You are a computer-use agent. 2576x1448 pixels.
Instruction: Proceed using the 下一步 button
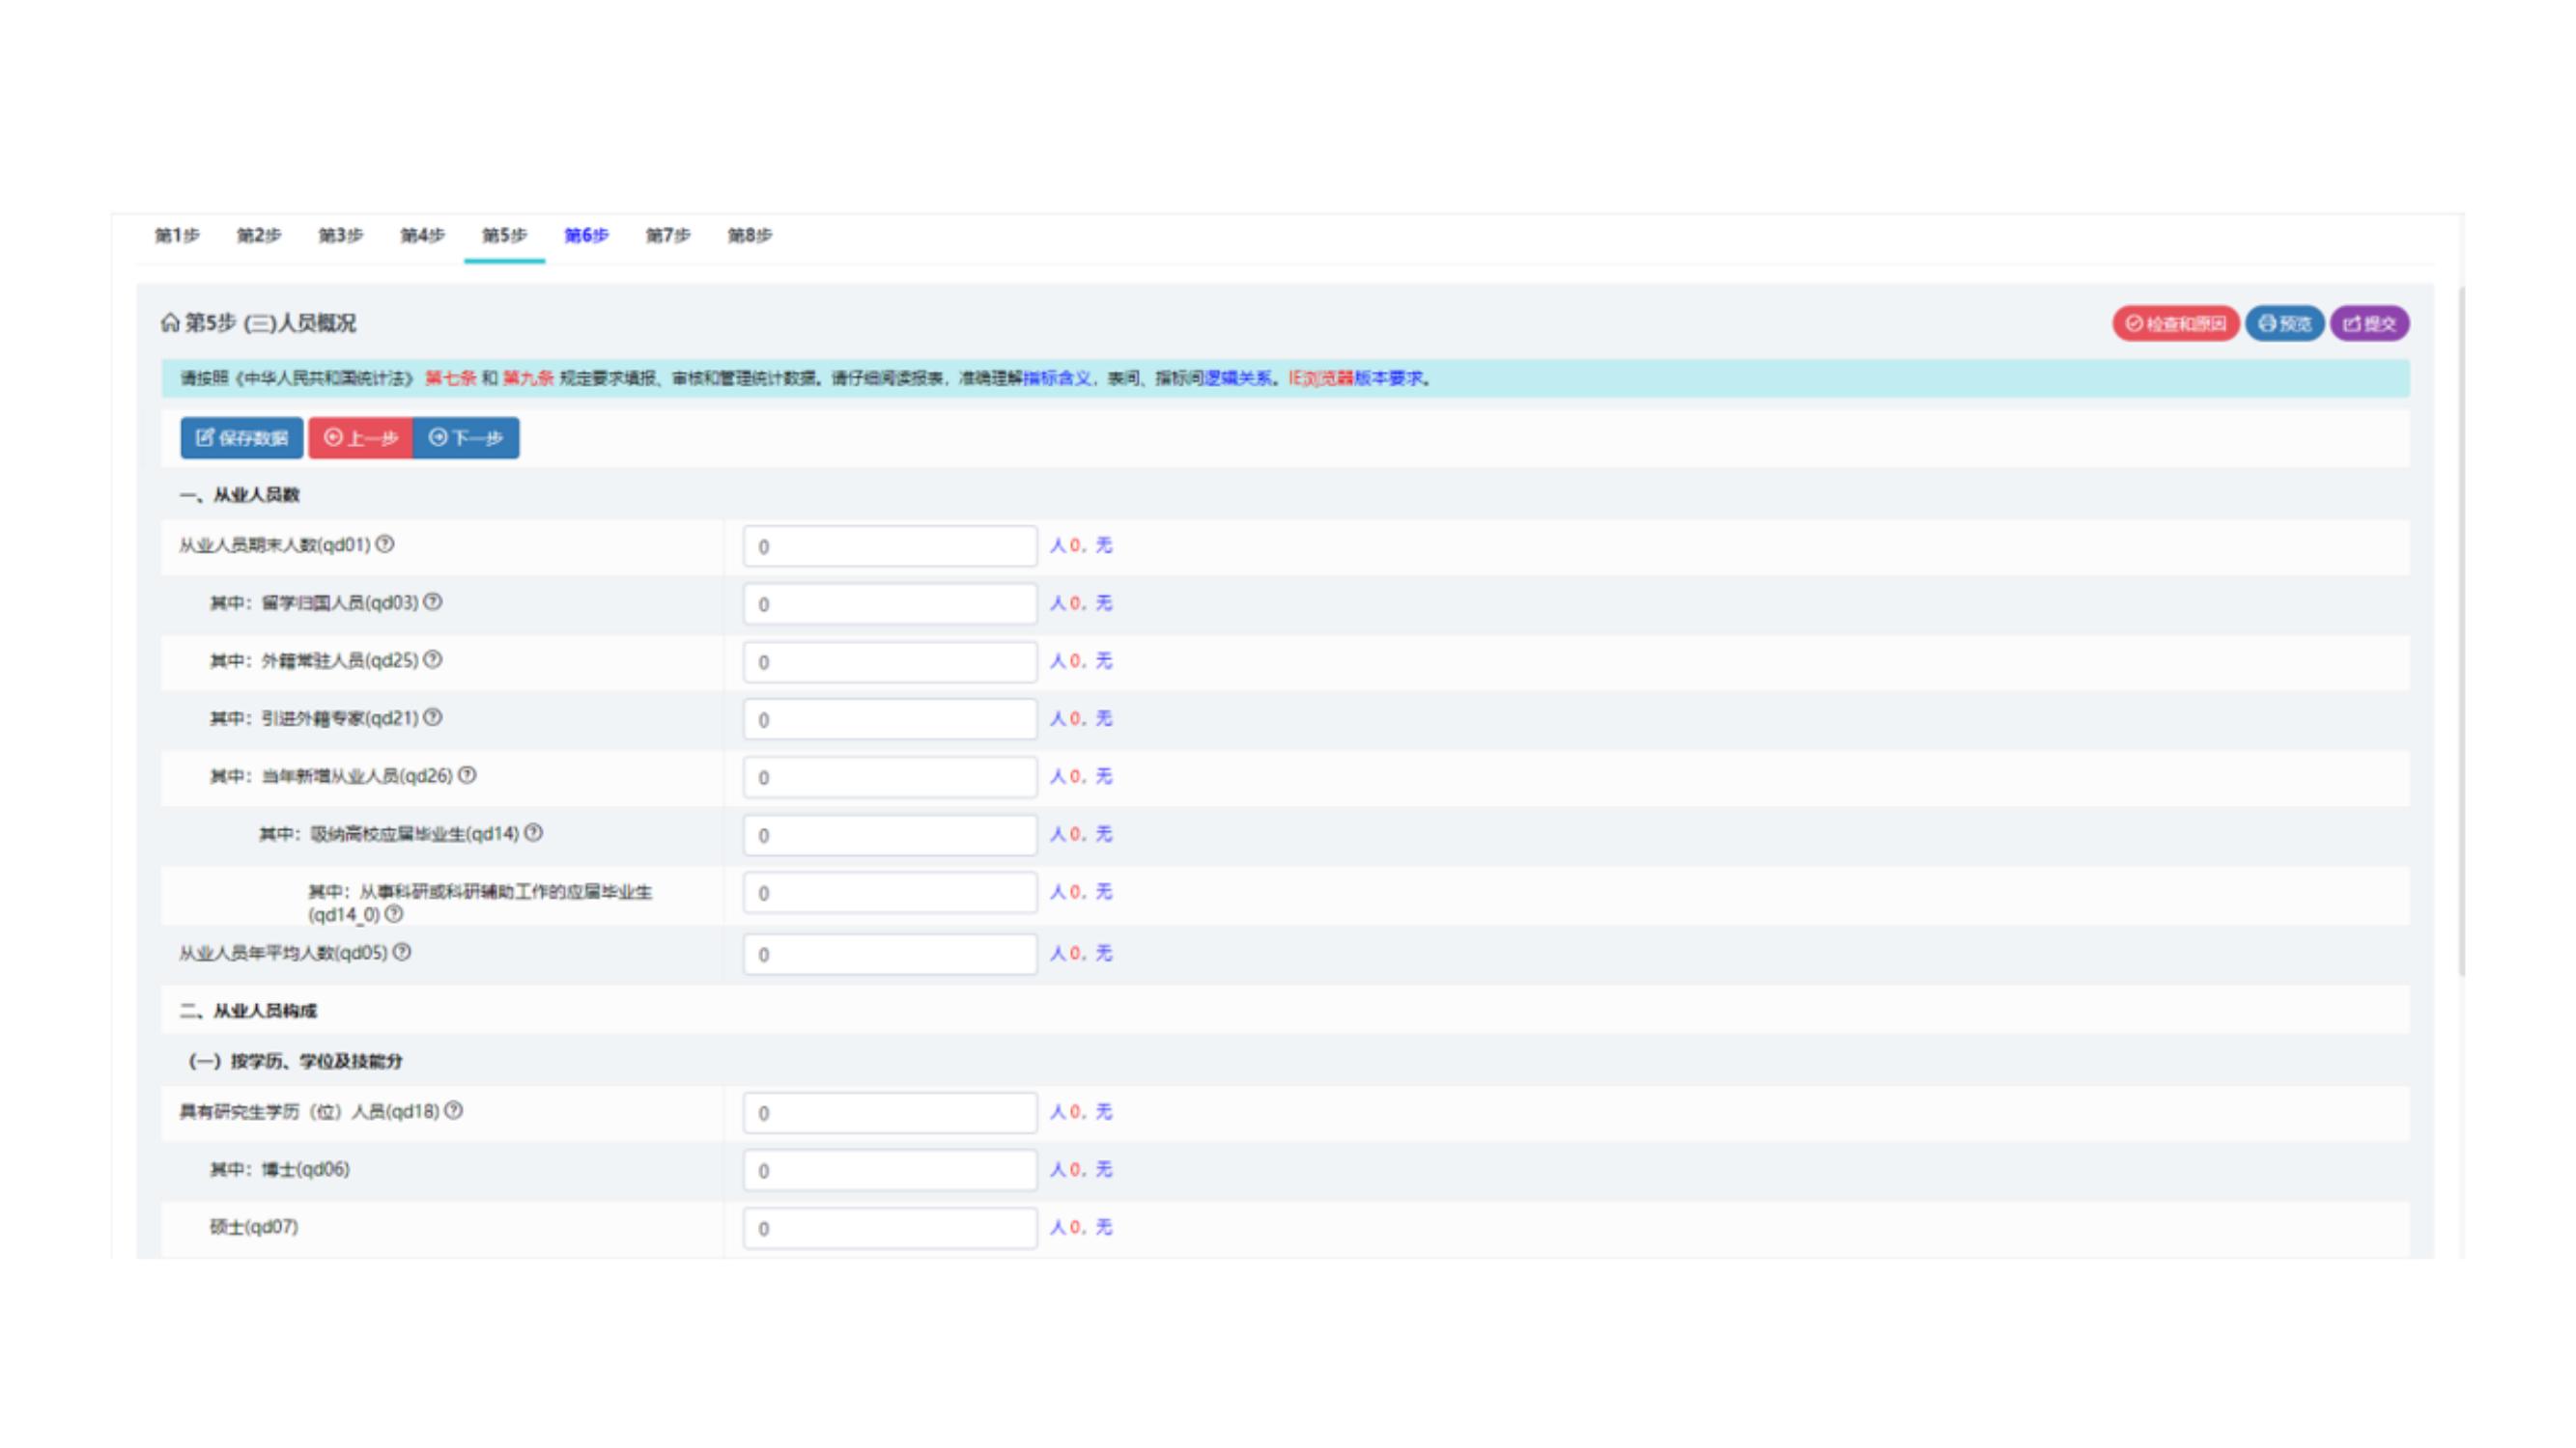pyautogui.click(x=466, y=437)
